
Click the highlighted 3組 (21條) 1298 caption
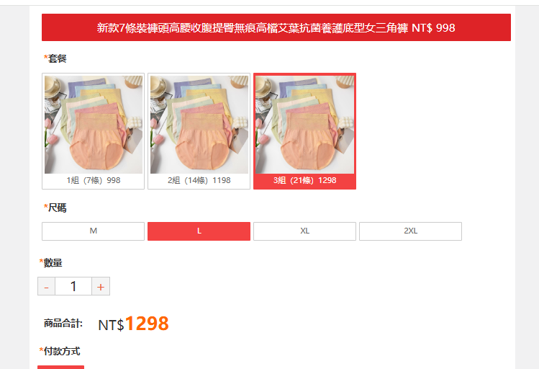[305, 180]
